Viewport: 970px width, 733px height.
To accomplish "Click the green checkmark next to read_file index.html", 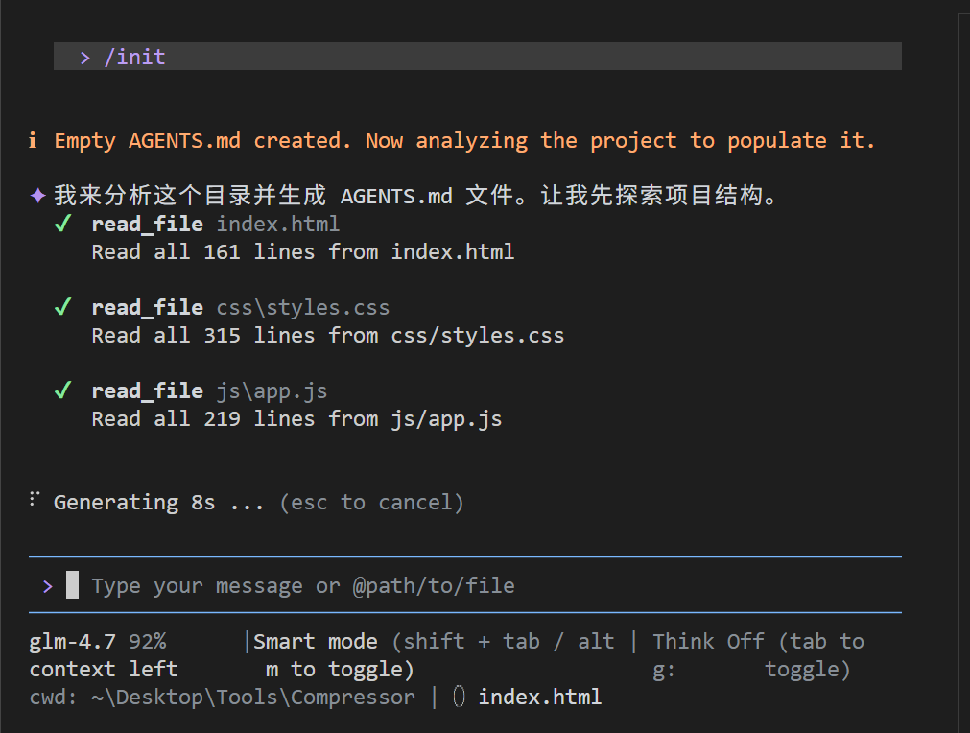I will tap(63, 225).
